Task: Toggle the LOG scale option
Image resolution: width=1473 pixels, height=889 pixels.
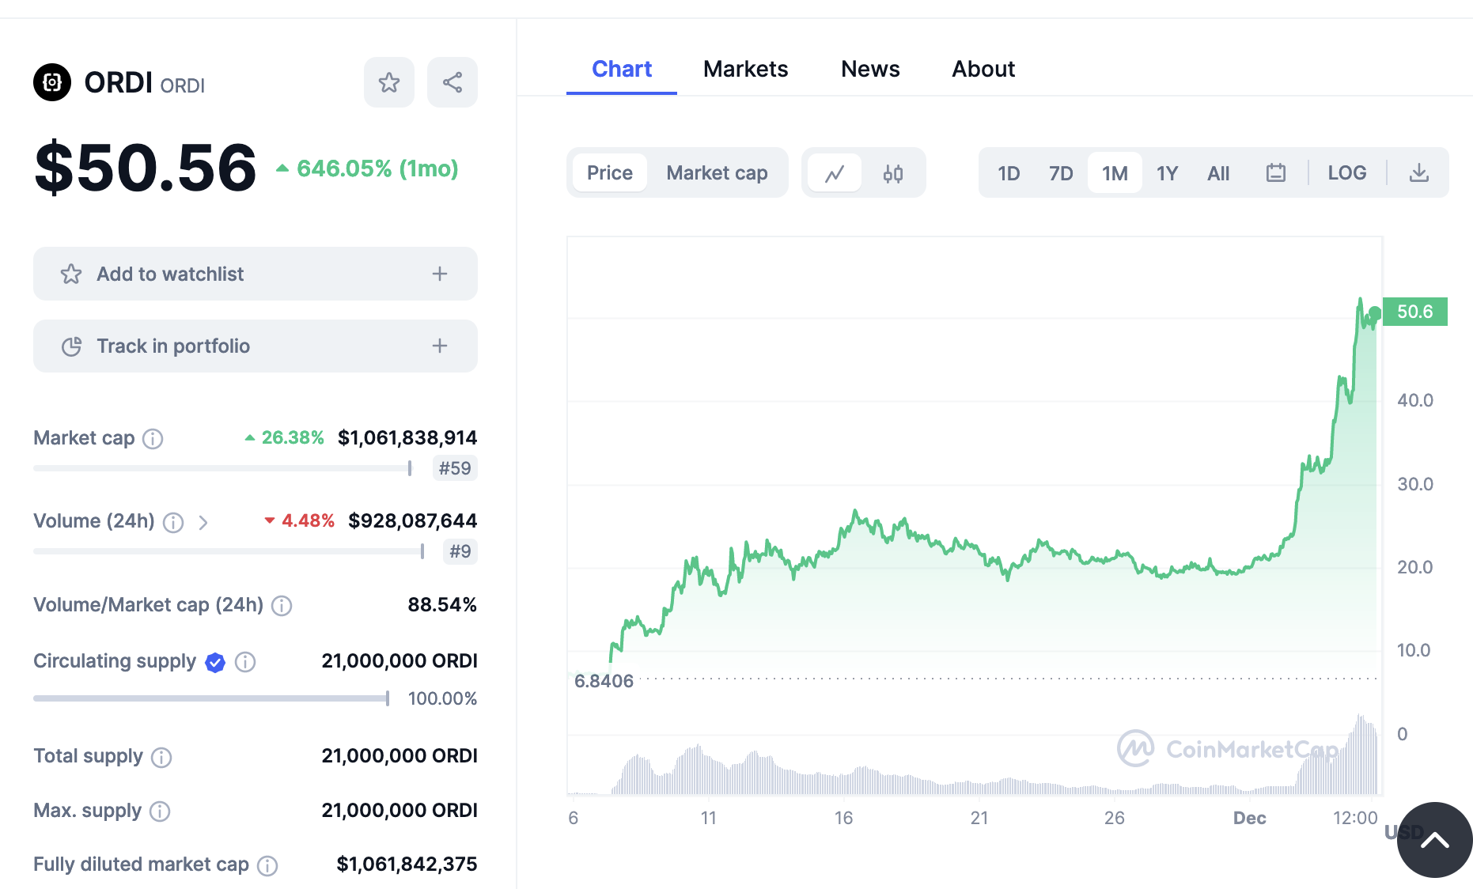Action: 1346,173
